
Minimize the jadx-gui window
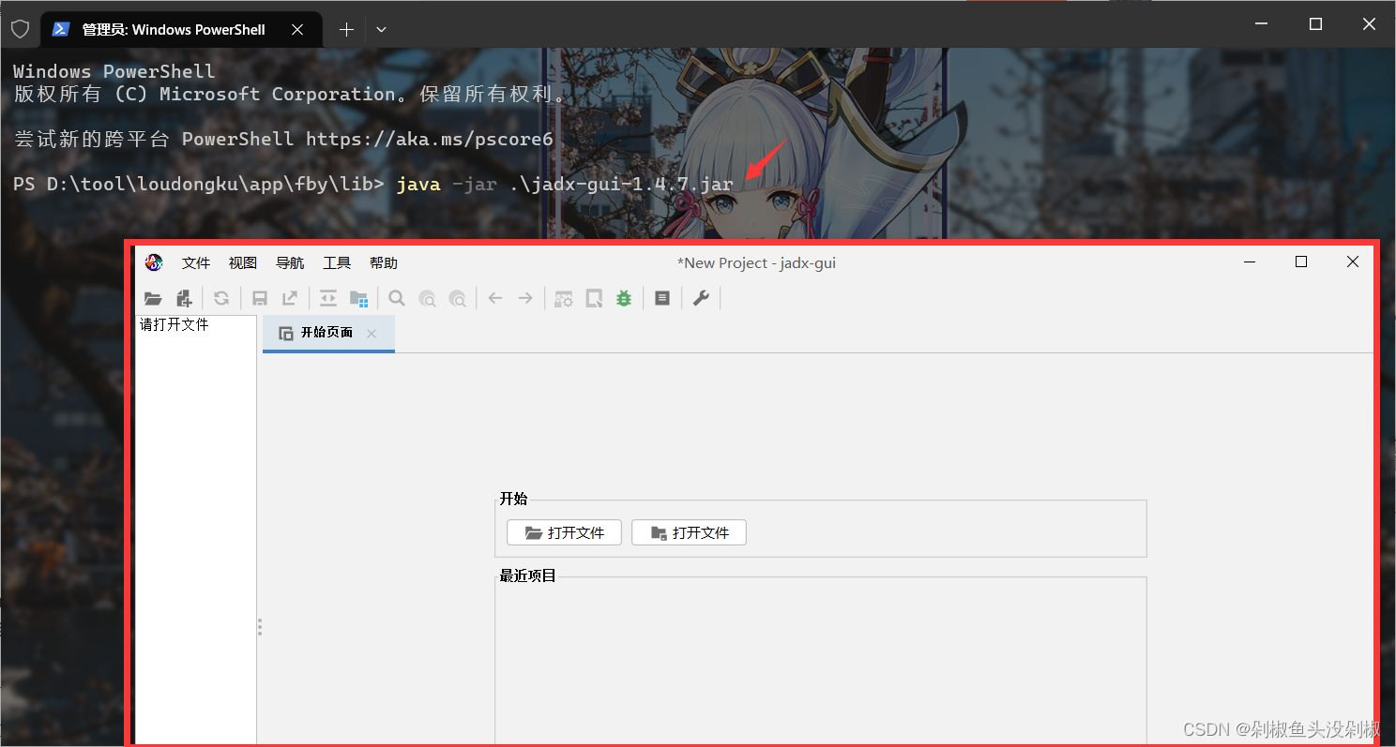[1251, 262]
